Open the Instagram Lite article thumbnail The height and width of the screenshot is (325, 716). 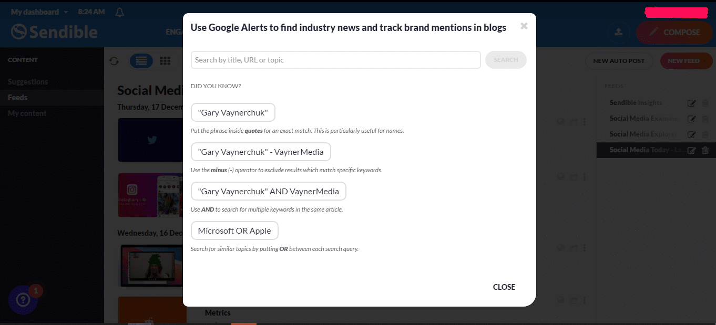(150, 195)
